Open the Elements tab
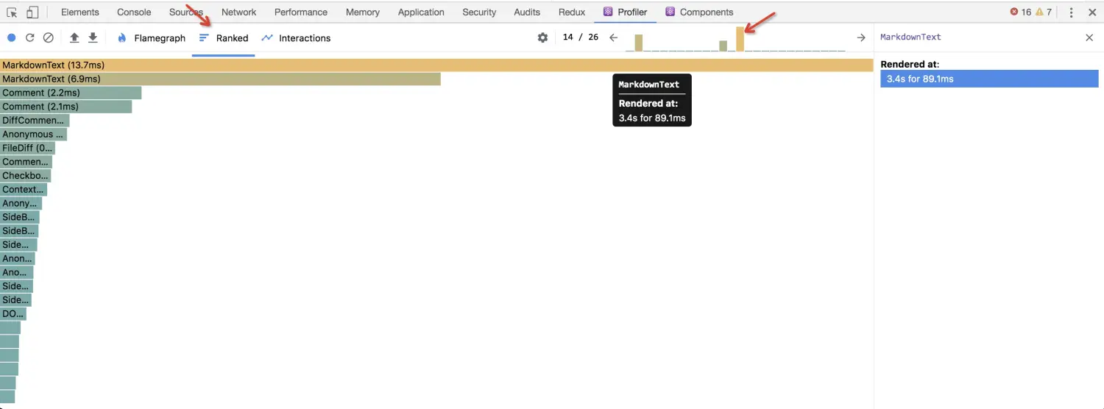The height and width of the screenshot is (409, 1104). [80, 13]
